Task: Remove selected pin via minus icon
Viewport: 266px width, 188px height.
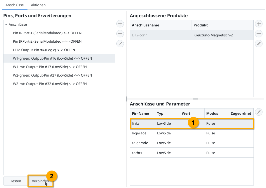Action: (120, 34)
